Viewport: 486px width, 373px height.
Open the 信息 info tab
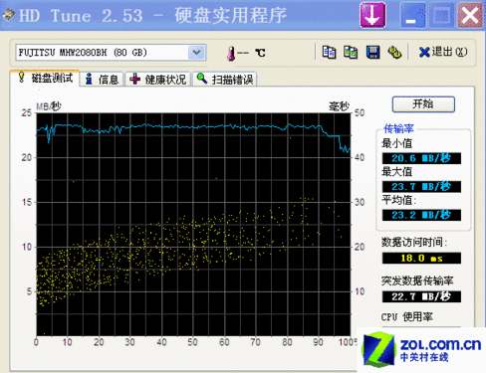pos(102,80)
